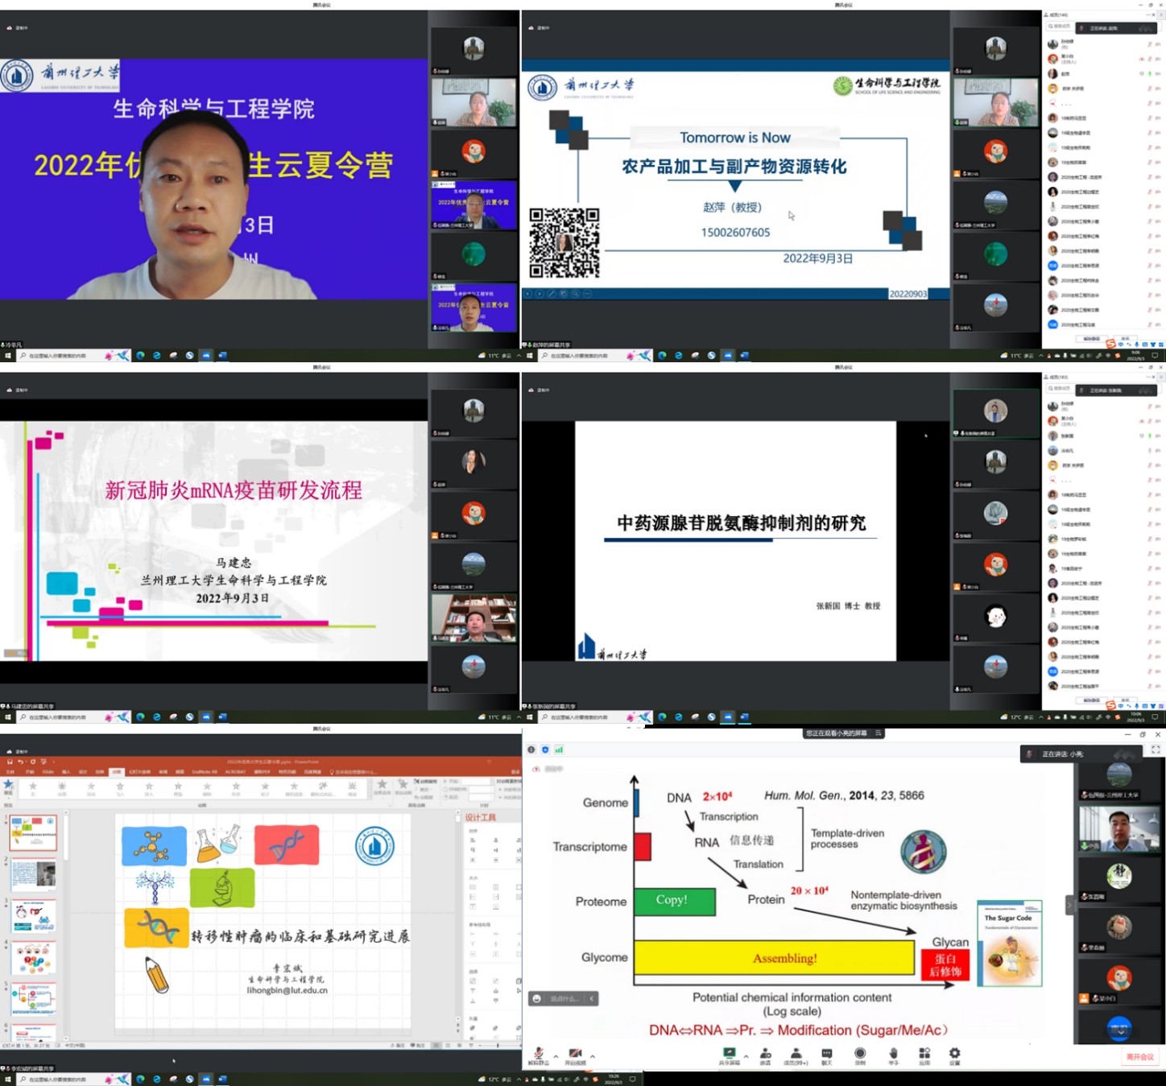This screenshot has width=1166, height=1086.
Task: Turn on the camera video
Action: coord(575,1054)
